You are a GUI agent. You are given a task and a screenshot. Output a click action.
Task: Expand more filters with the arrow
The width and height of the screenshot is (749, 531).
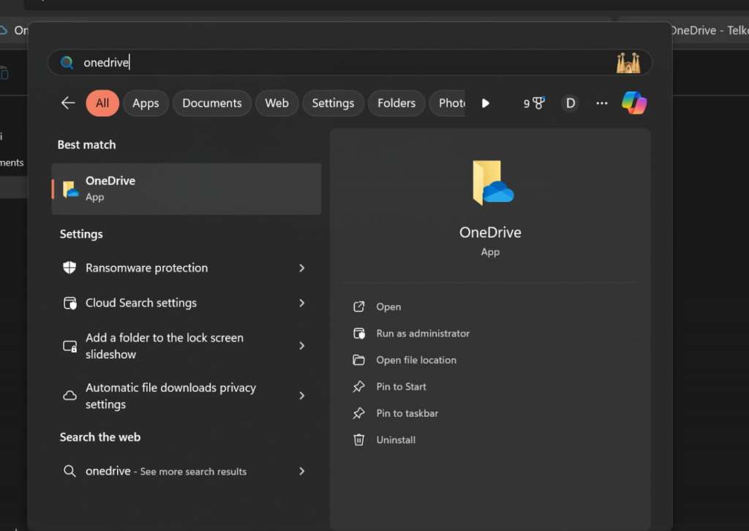click(486, 103)
